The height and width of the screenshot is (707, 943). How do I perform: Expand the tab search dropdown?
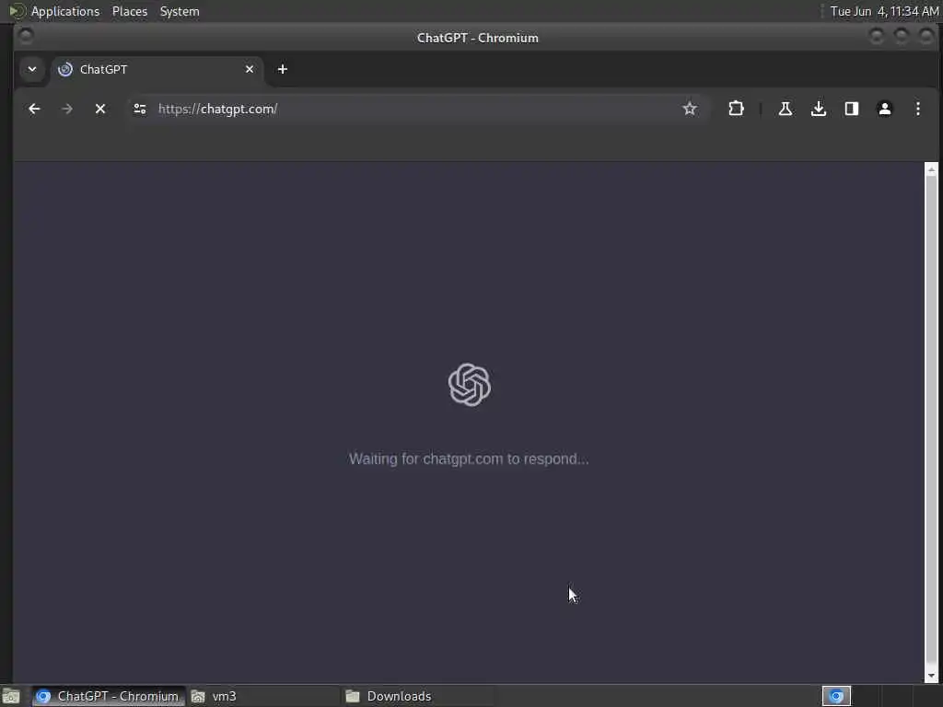click(x=32, y=69)
